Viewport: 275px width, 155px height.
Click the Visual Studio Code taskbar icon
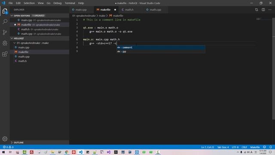coord(81,152)
